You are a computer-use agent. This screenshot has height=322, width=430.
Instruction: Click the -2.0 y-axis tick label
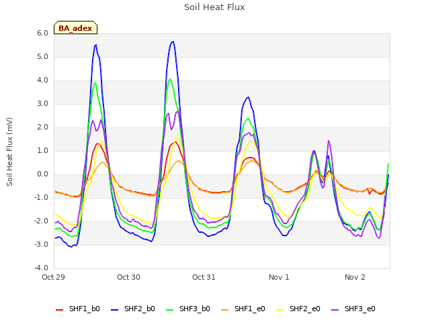(41, 221)
